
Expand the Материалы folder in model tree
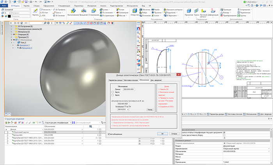pos(11,32)
